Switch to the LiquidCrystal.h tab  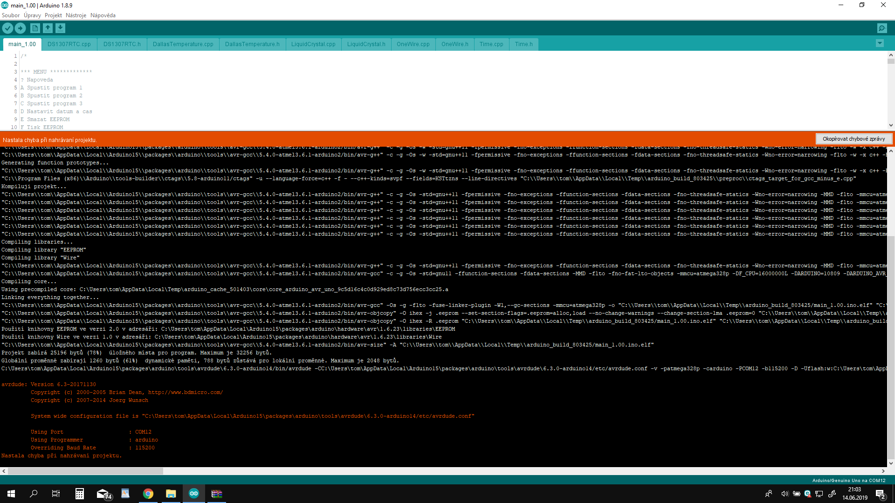point(366,44)
